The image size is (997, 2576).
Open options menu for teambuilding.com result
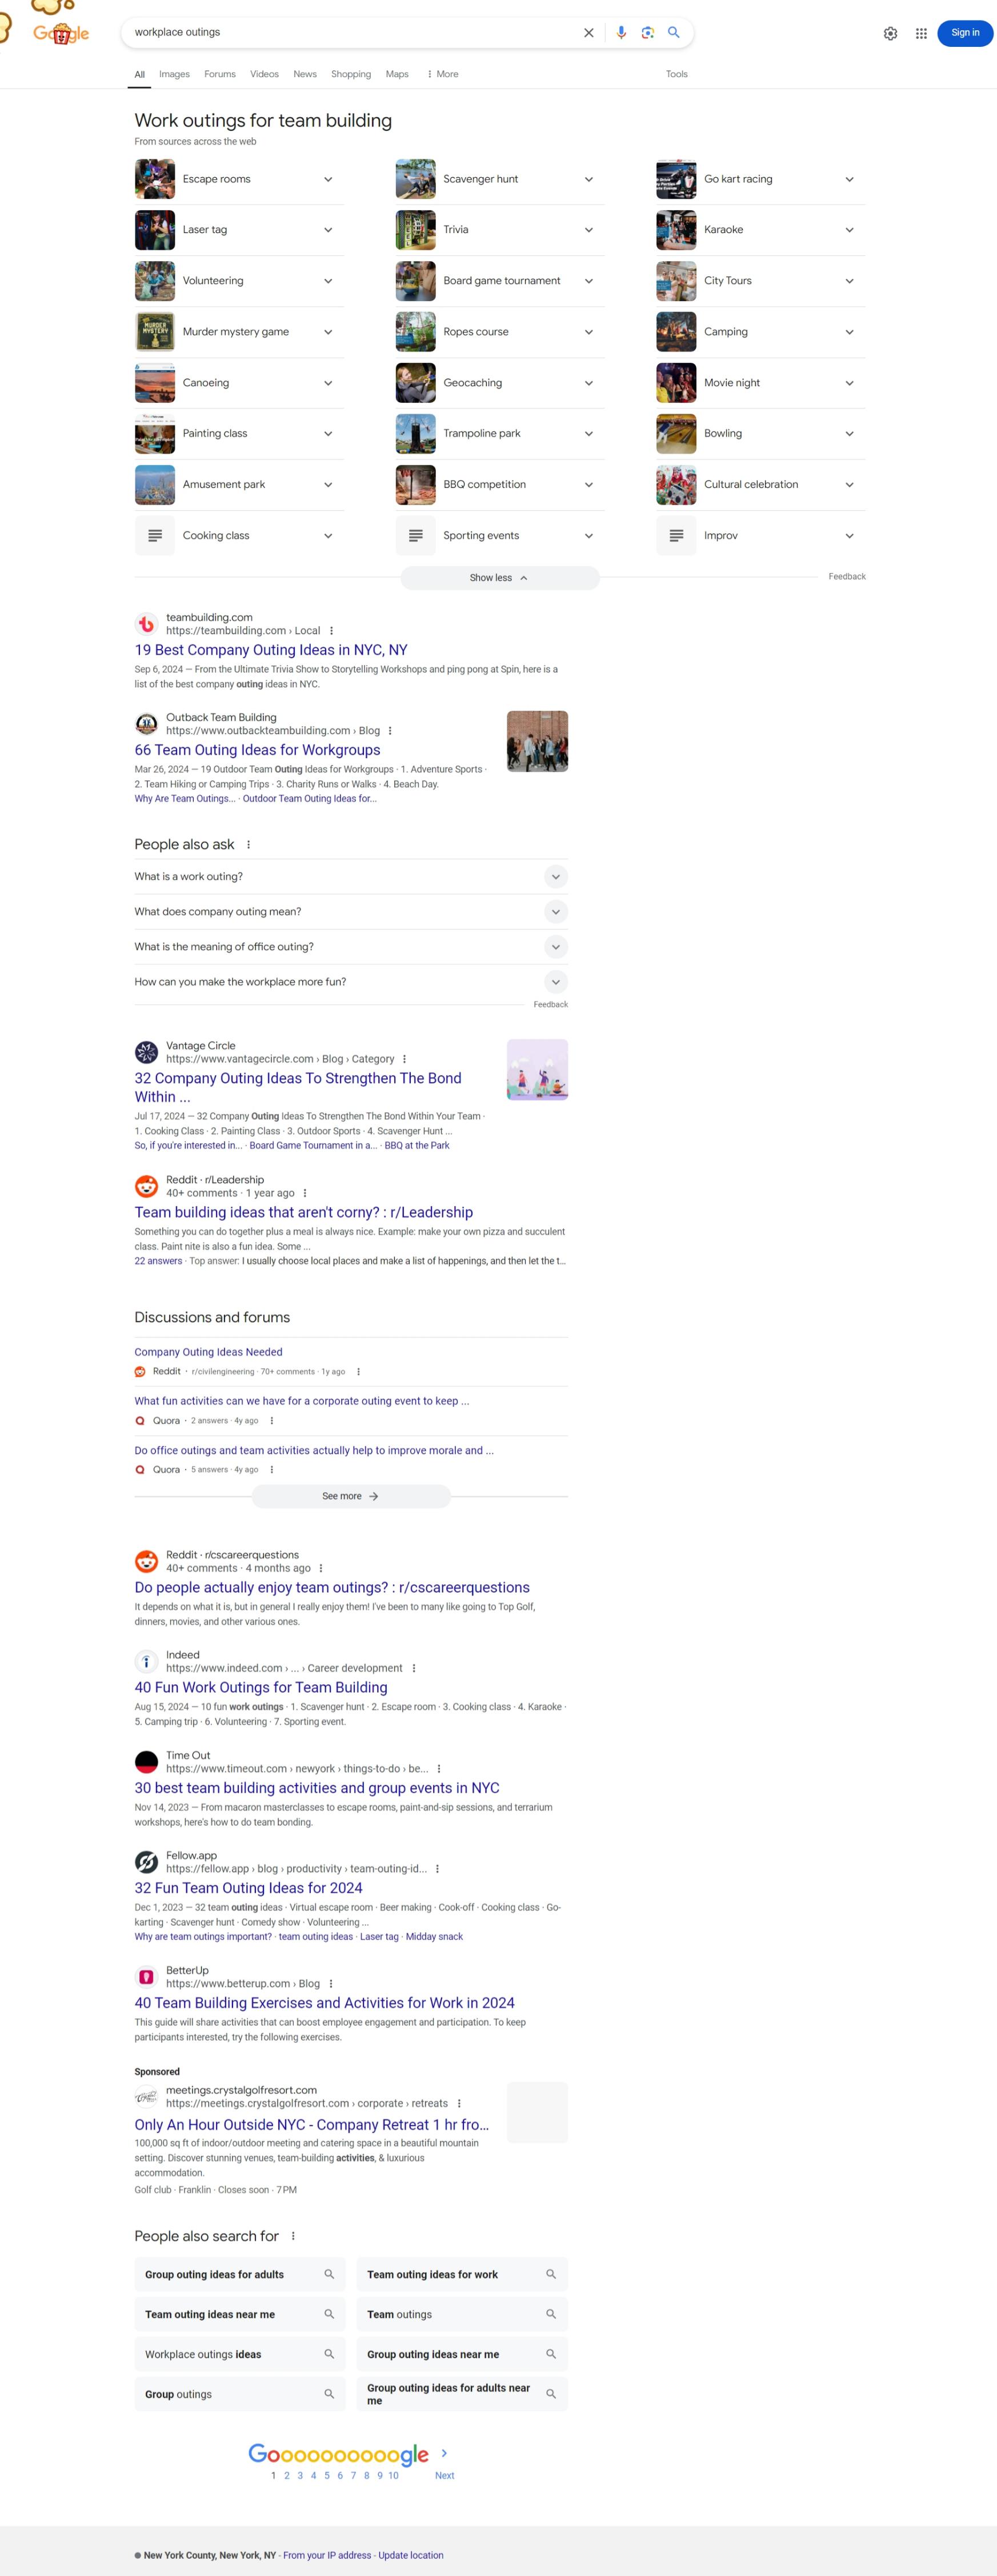click(x=332, y=631)
